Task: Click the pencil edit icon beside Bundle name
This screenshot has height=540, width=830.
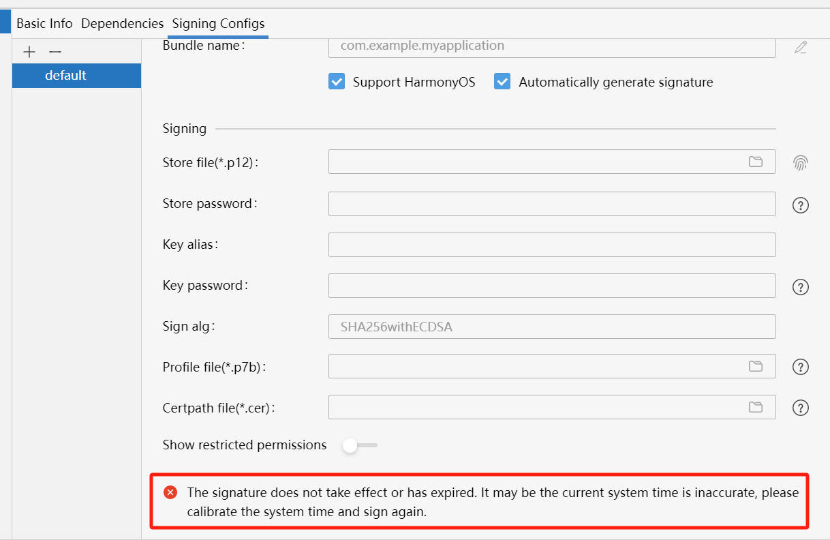Action: pos(801,47)
